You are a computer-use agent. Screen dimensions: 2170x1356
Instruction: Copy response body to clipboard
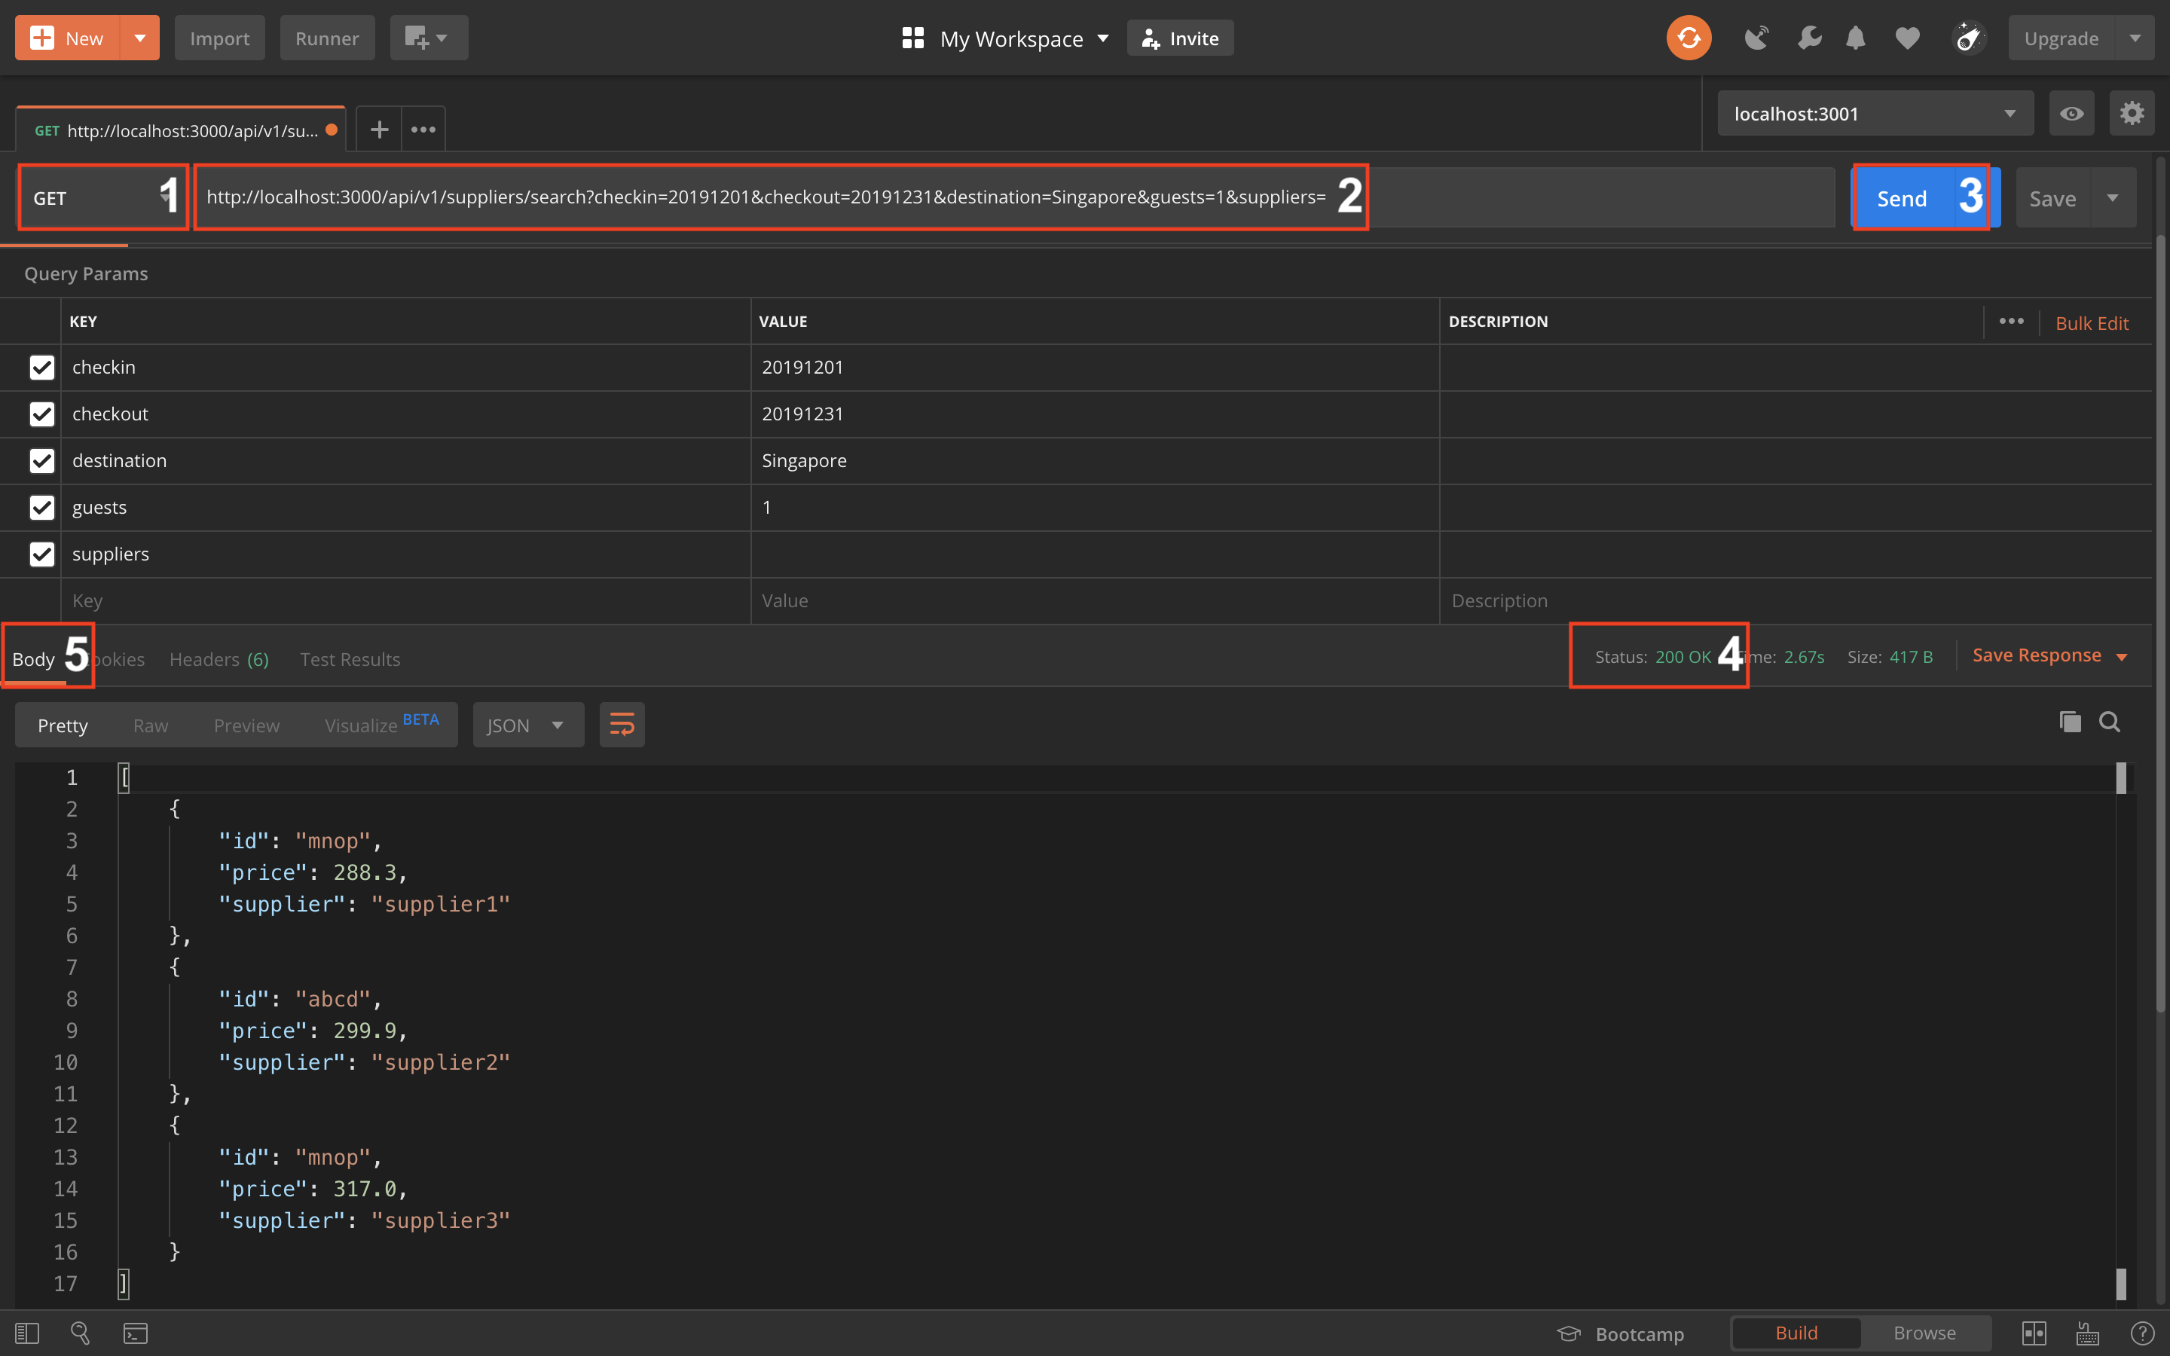(2070, 722)
